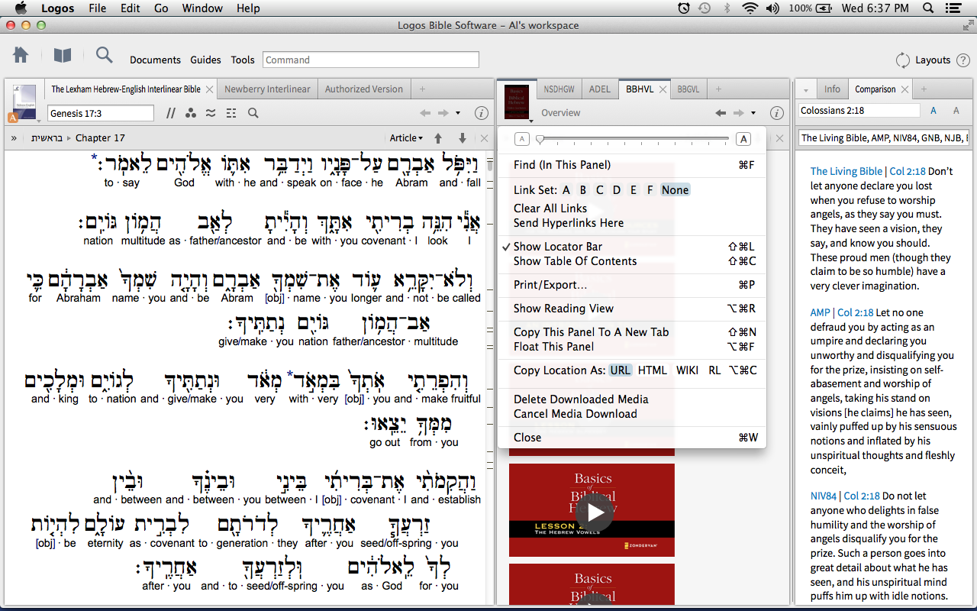The image size is (977, 611).
Task: Select the gray A in Comparison panel
Action: click(x=956, y=111)
